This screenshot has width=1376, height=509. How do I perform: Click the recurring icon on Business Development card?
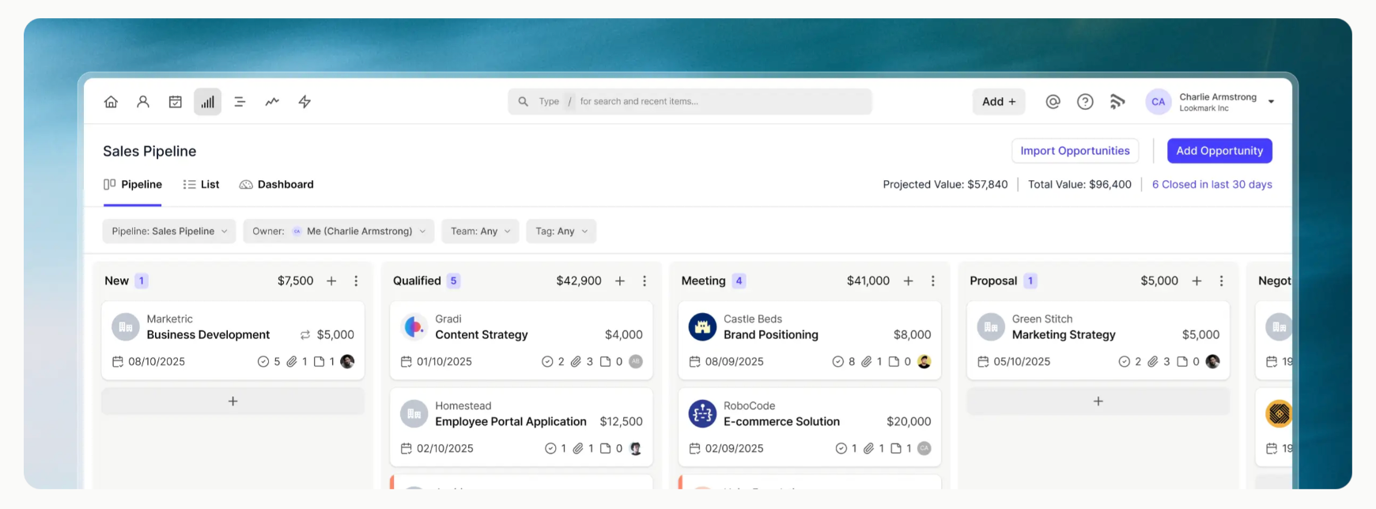coord(305,335)
